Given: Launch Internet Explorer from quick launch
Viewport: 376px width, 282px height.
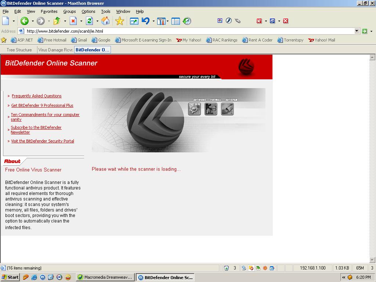Looking at the screenshot, I should [x=34, y=278].
